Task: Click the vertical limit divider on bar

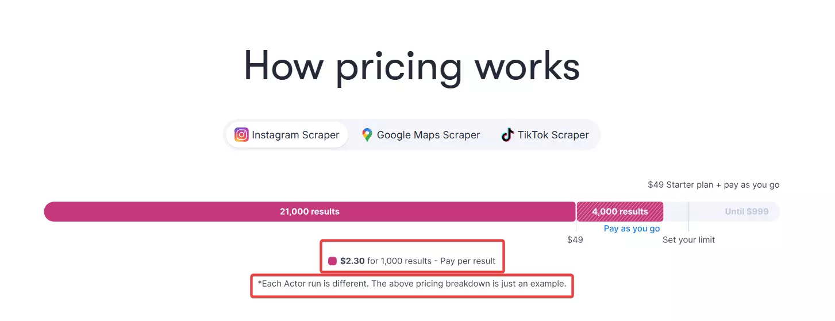Action: pos(688,211)
